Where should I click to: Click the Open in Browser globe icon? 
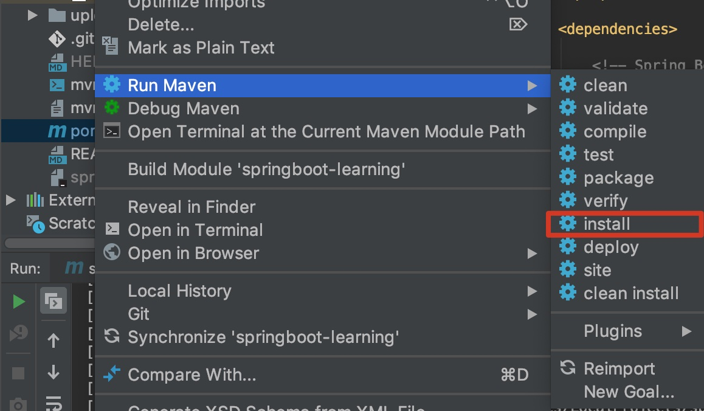112,253
